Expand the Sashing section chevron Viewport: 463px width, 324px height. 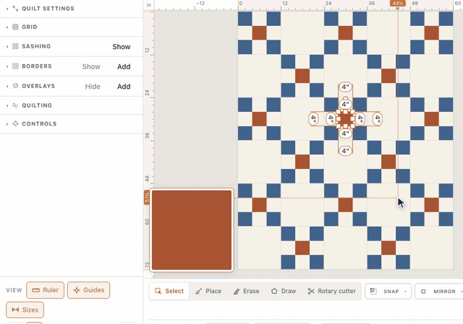(7, 46)
